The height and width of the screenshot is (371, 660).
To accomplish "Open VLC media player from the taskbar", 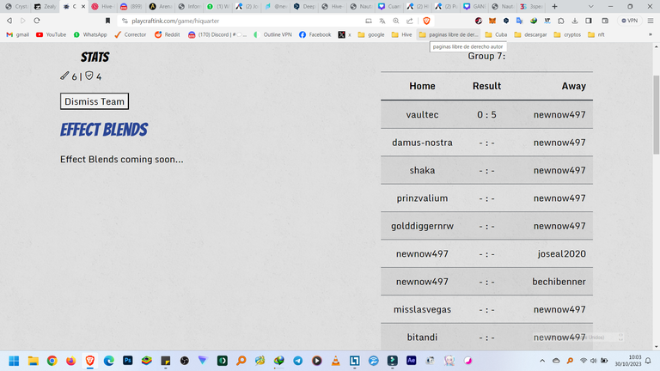I will point(335,361).
